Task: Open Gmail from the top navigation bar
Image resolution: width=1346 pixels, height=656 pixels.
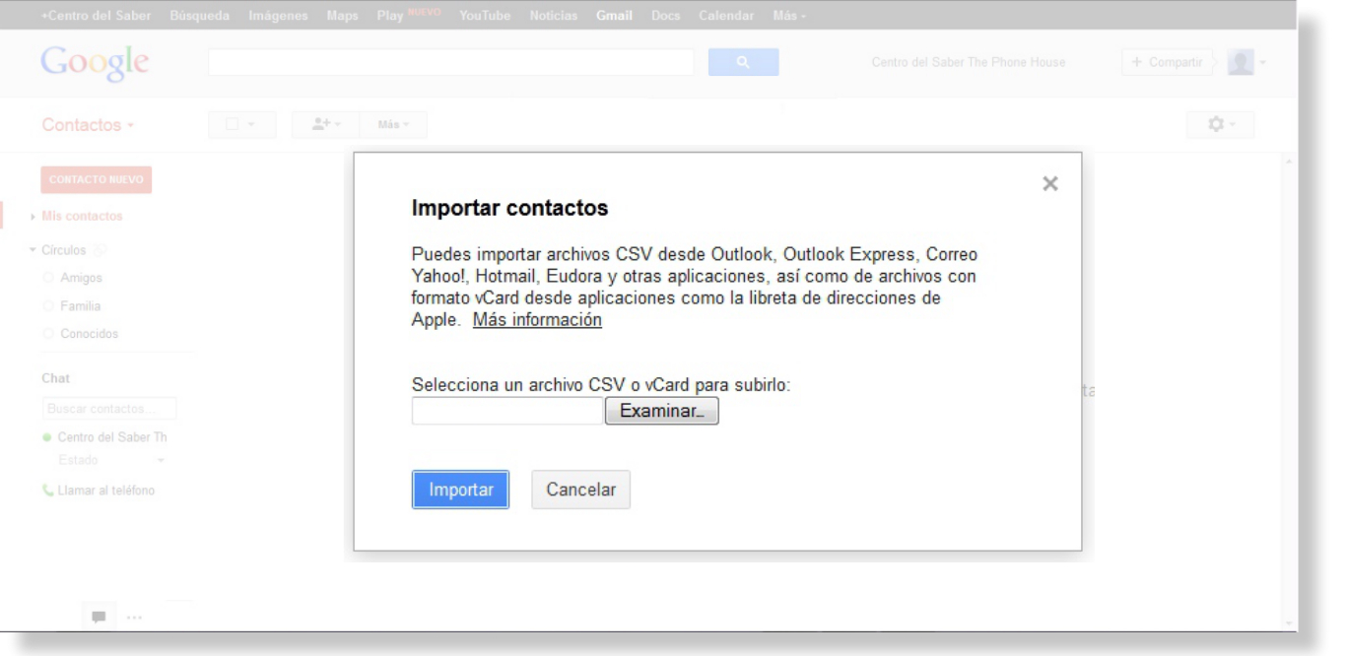Action: pyautogui.click(x=613, y=17)
